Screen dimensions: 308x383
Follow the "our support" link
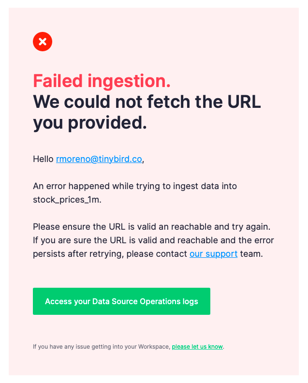click(213, 254)
